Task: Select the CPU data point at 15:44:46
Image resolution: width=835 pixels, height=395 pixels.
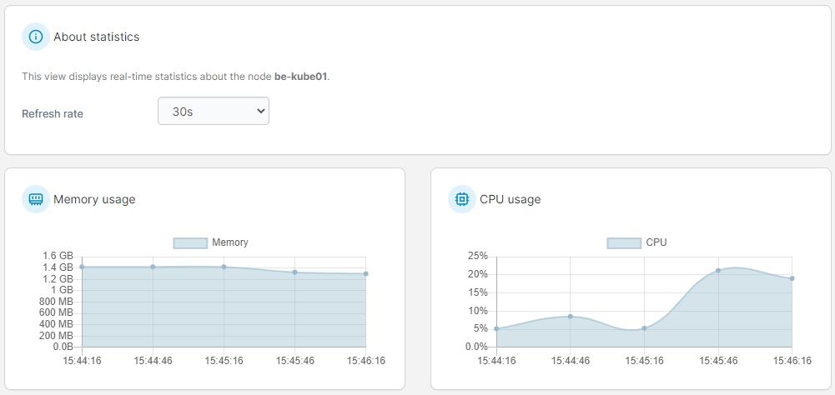Action: tap(570, 316)
